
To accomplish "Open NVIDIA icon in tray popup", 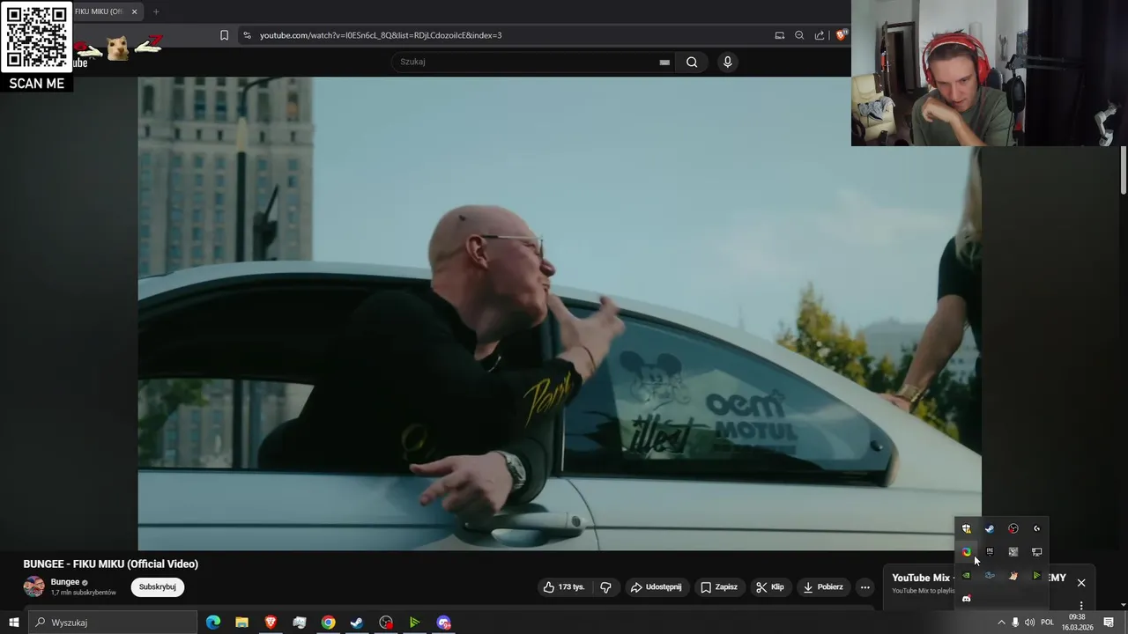I will [966, 576].
